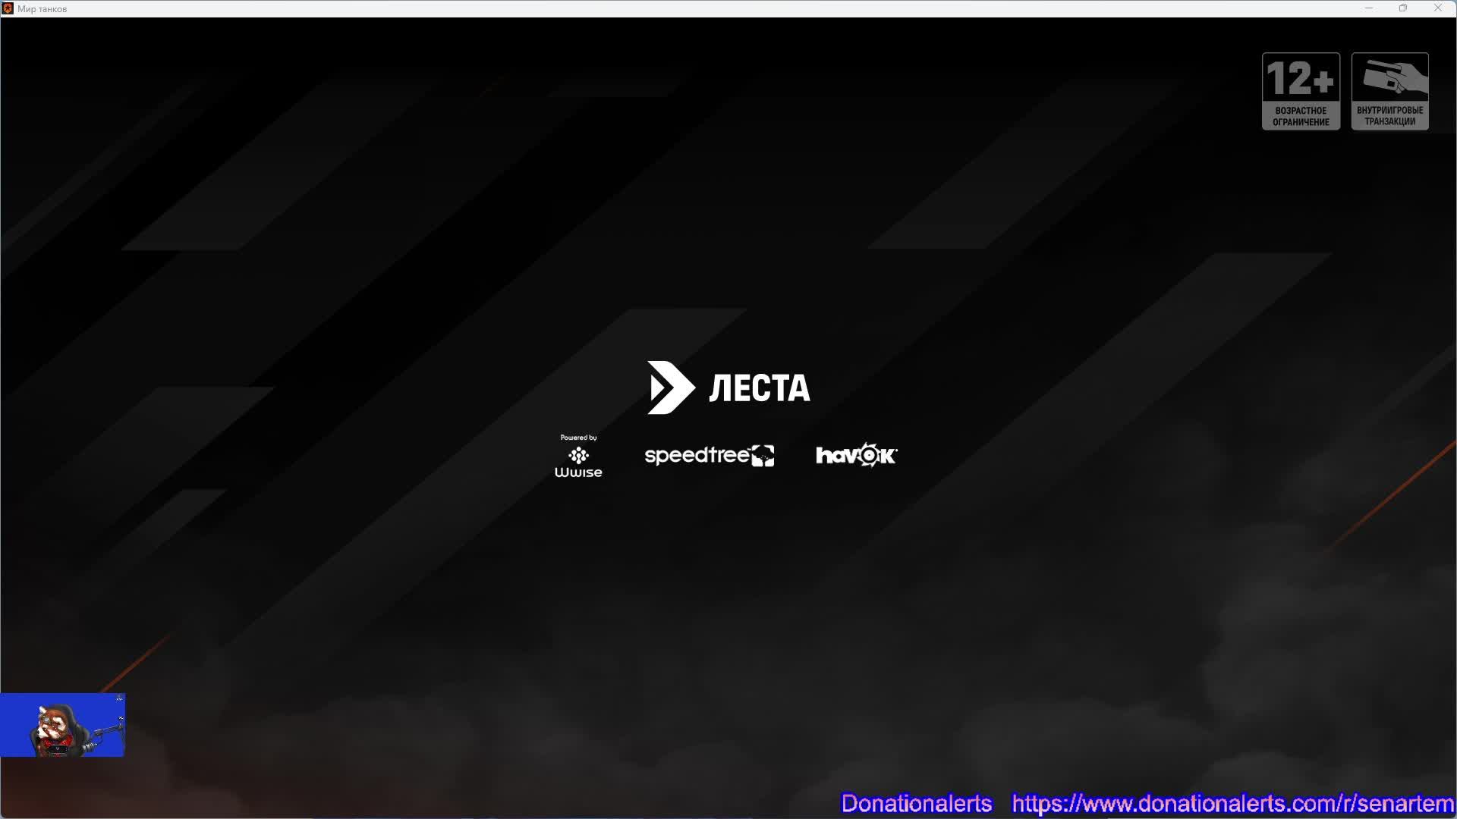The height and width of the screenshot is (819, 1457).
Task: Click the Powered by label above Wwise
Action: click(578, 438)
